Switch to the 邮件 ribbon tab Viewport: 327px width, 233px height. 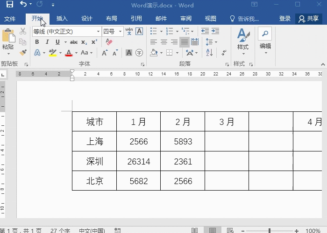[x=161, y=19]
